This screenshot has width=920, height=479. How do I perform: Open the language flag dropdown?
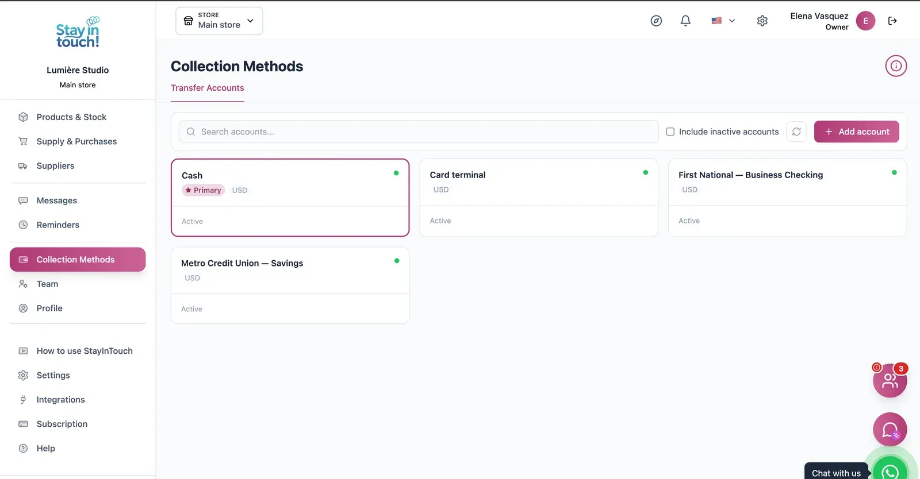tap(723, 21)
